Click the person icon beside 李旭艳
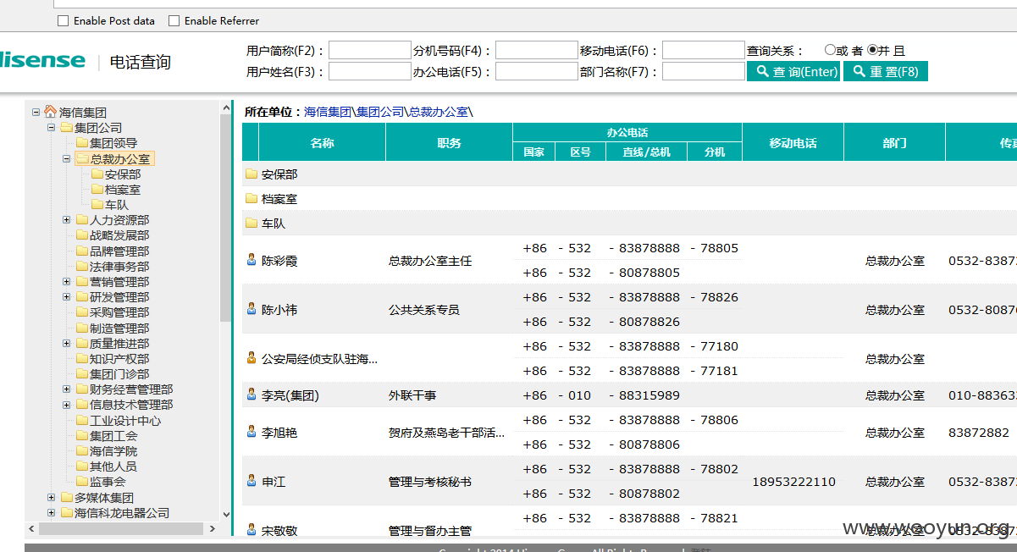1017x552 pixels. pyautogui.click(x=251, y=432)
